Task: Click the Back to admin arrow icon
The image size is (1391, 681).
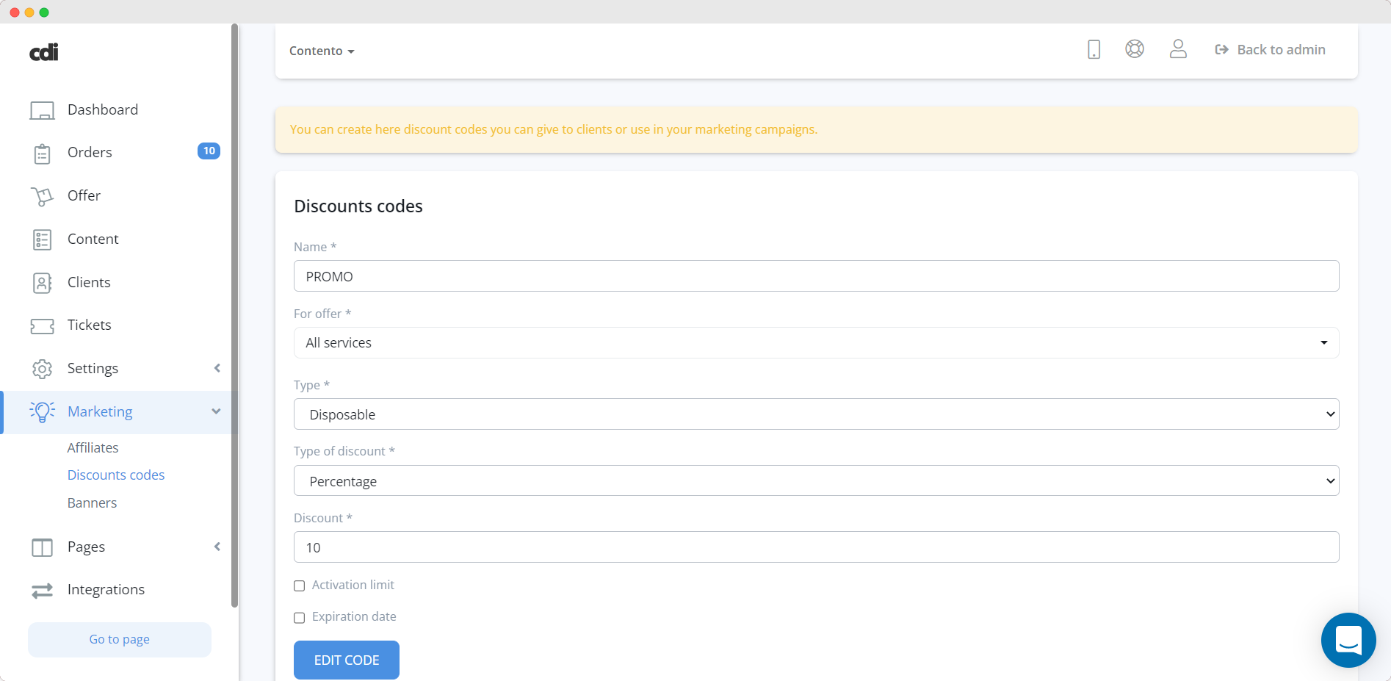Action: point(1221,50)
